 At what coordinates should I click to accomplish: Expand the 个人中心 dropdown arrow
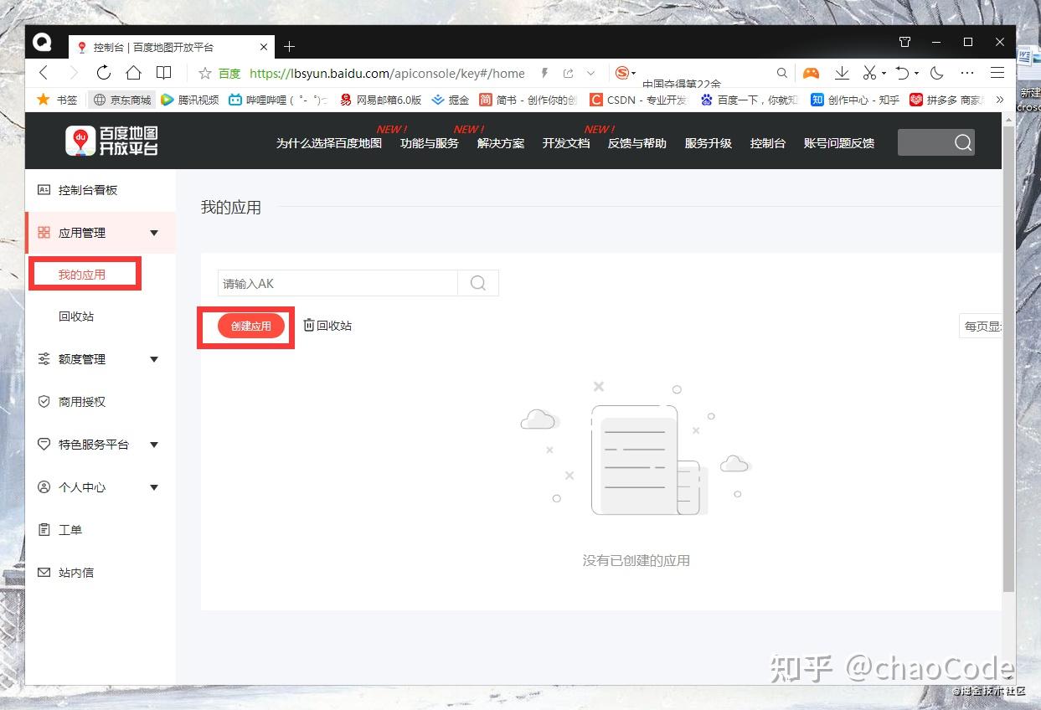pyautogui.click(x=154, y=486)
